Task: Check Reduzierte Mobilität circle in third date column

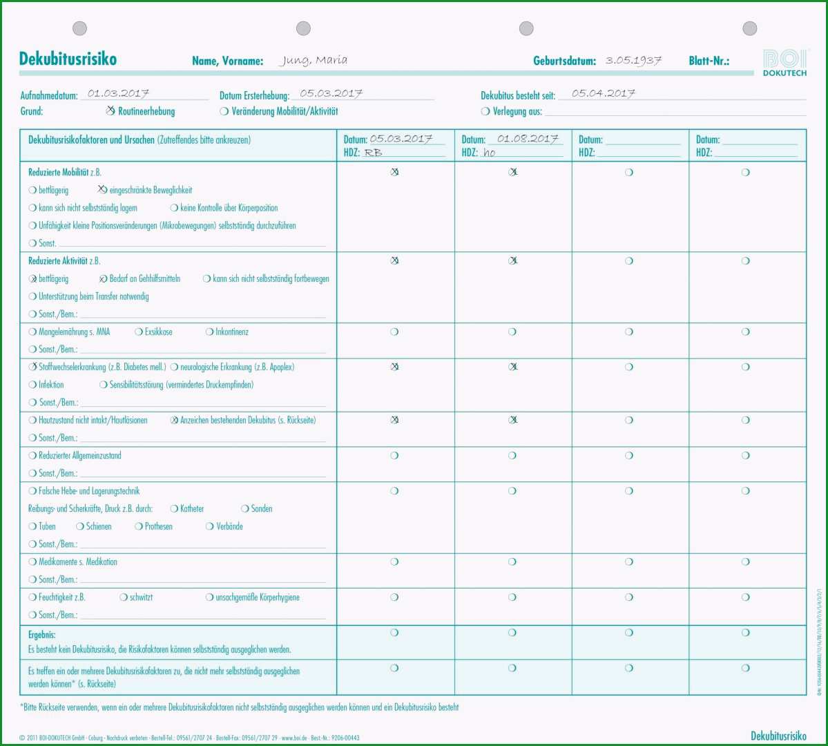Action: [629, 172]
